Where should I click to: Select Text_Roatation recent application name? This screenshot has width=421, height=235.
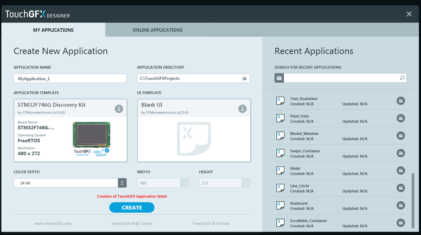[x=304, y=98]
